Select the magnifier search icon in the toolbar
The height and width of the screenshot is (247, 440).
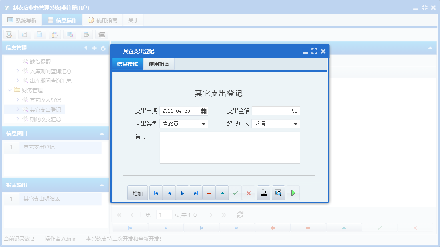(9, 34)
